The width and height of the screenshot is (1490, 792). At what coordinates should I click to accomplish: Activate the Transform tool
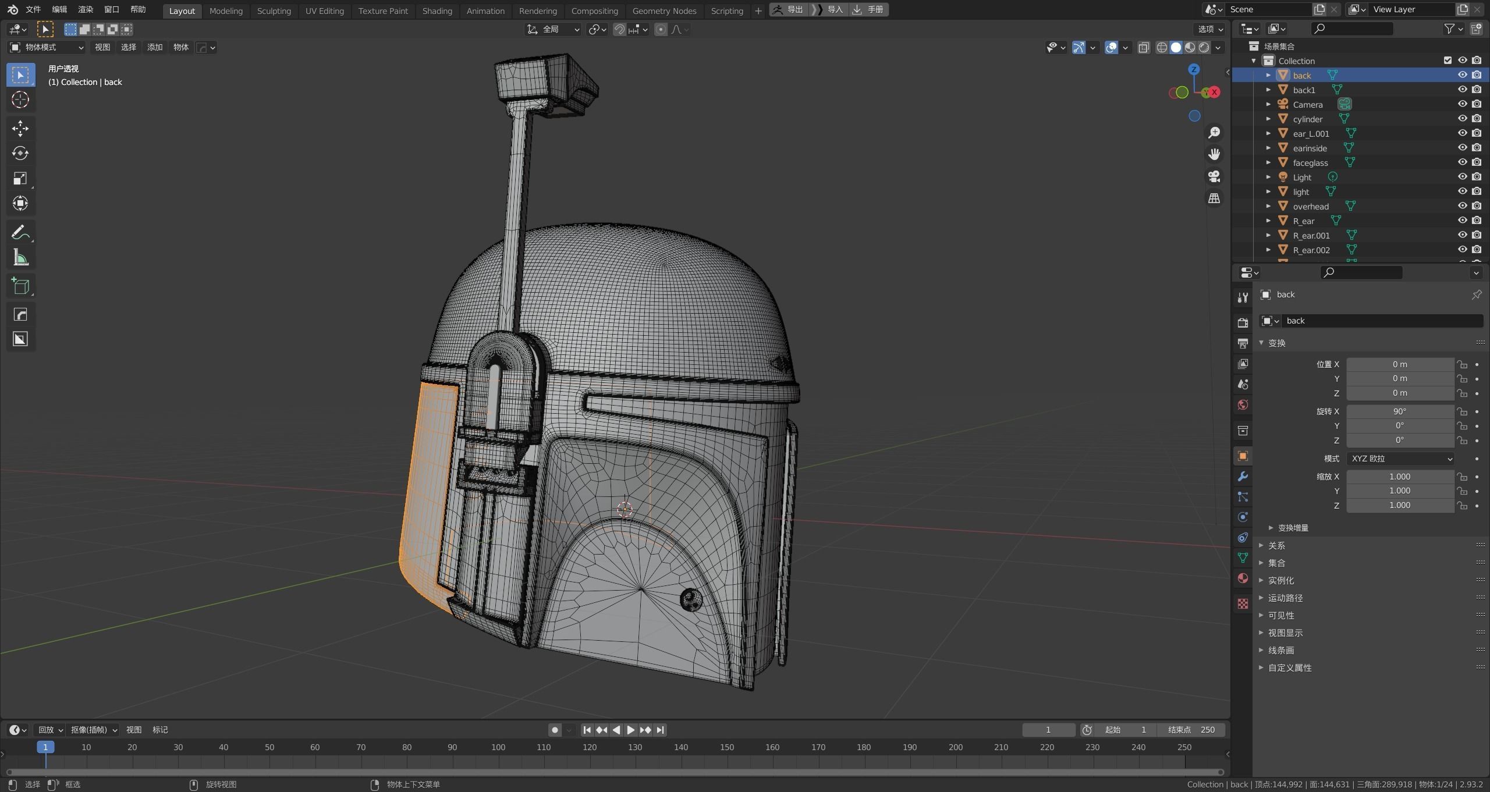(20, 204)
